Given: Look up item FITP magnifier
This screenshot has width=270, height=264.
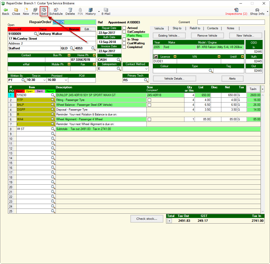Looking at the screenshot, I should point(53,100).
